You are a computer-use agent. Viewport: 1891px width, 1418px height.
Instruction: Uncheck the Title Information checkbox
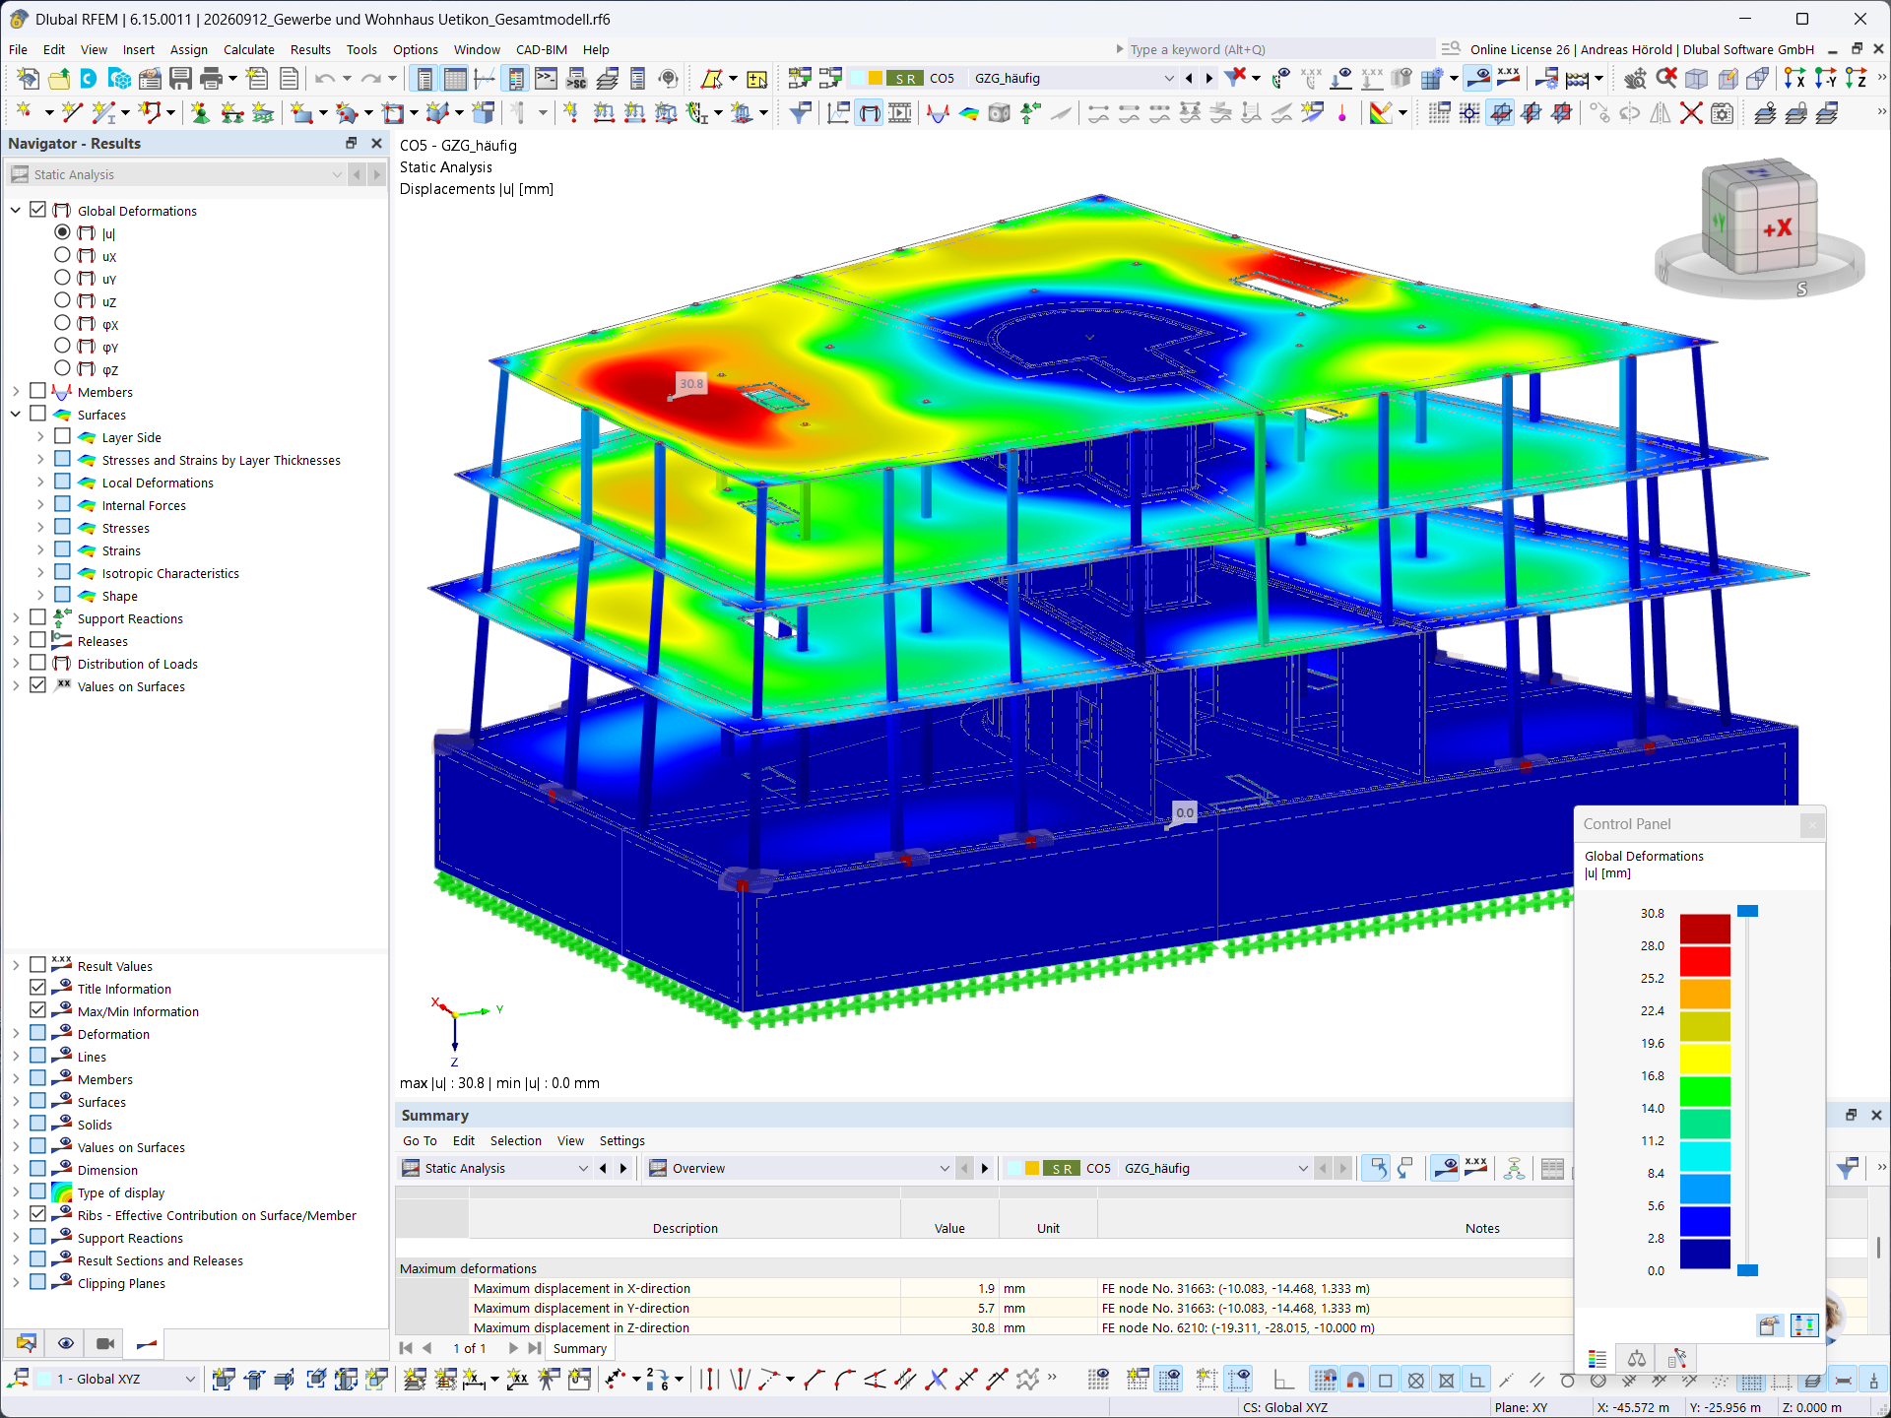[37, 988]
